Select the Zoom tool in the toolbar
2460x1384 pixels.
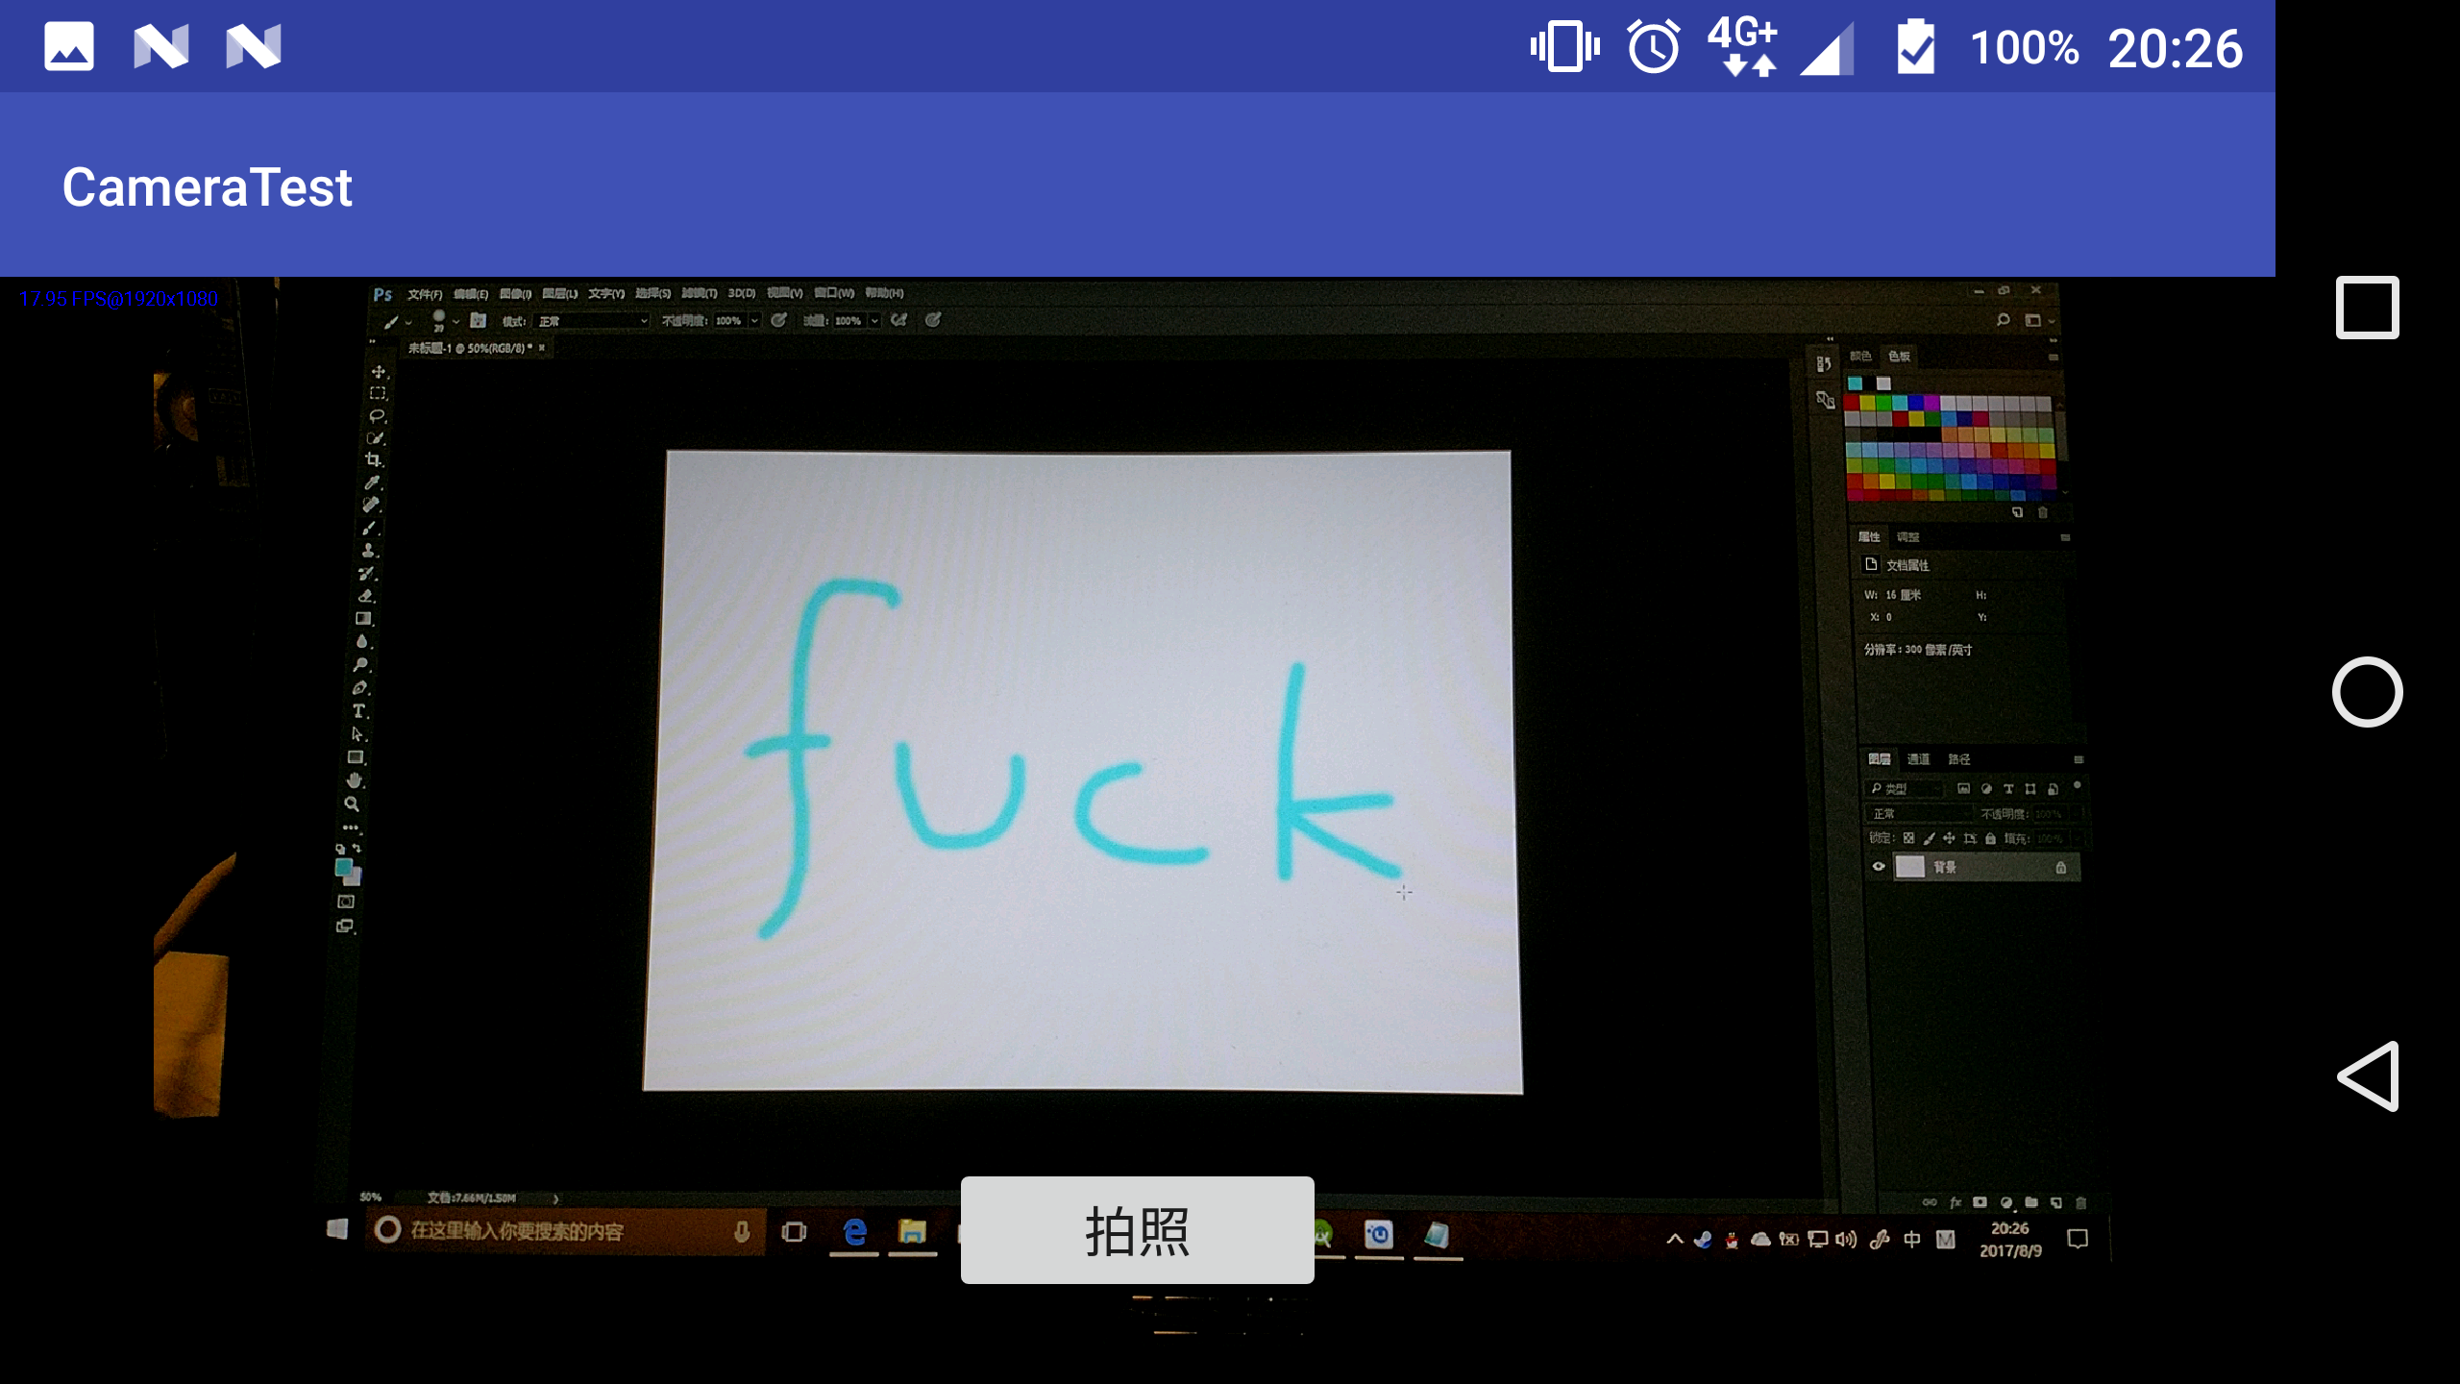[x=353, y=803]
